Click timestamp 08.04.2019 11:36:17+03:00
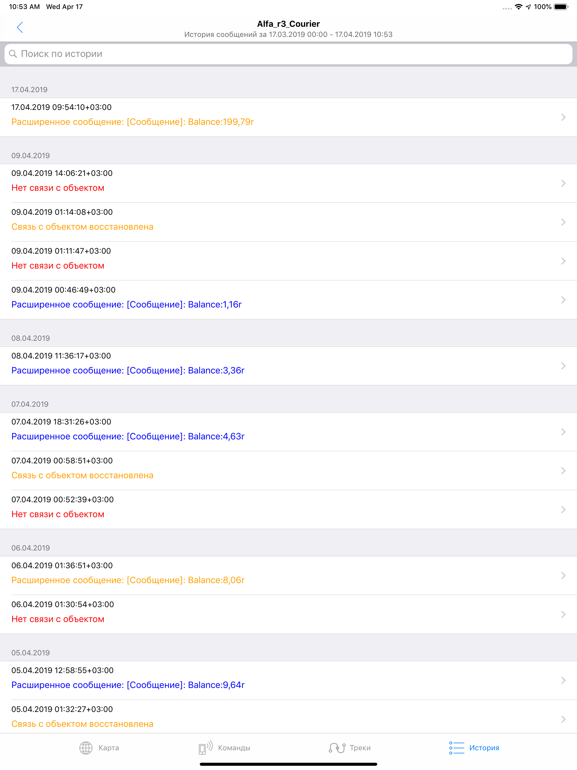 pyautogui.click(x=61, y=356)
